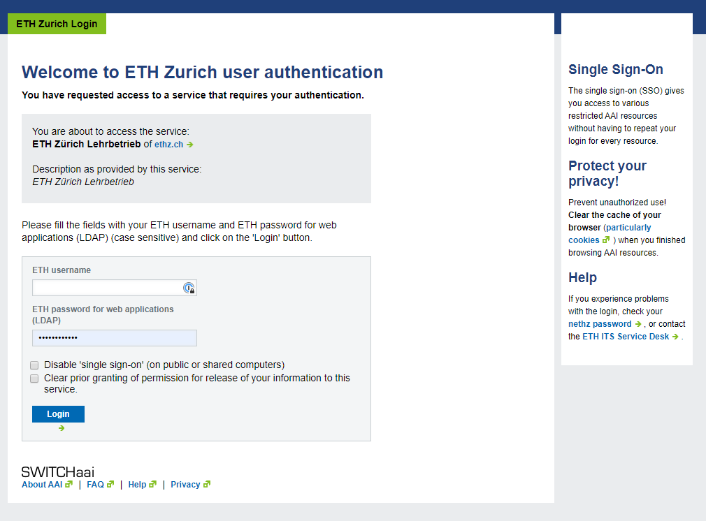
Task: Open the ethz.ch link
Action: [x=169, y=145]
